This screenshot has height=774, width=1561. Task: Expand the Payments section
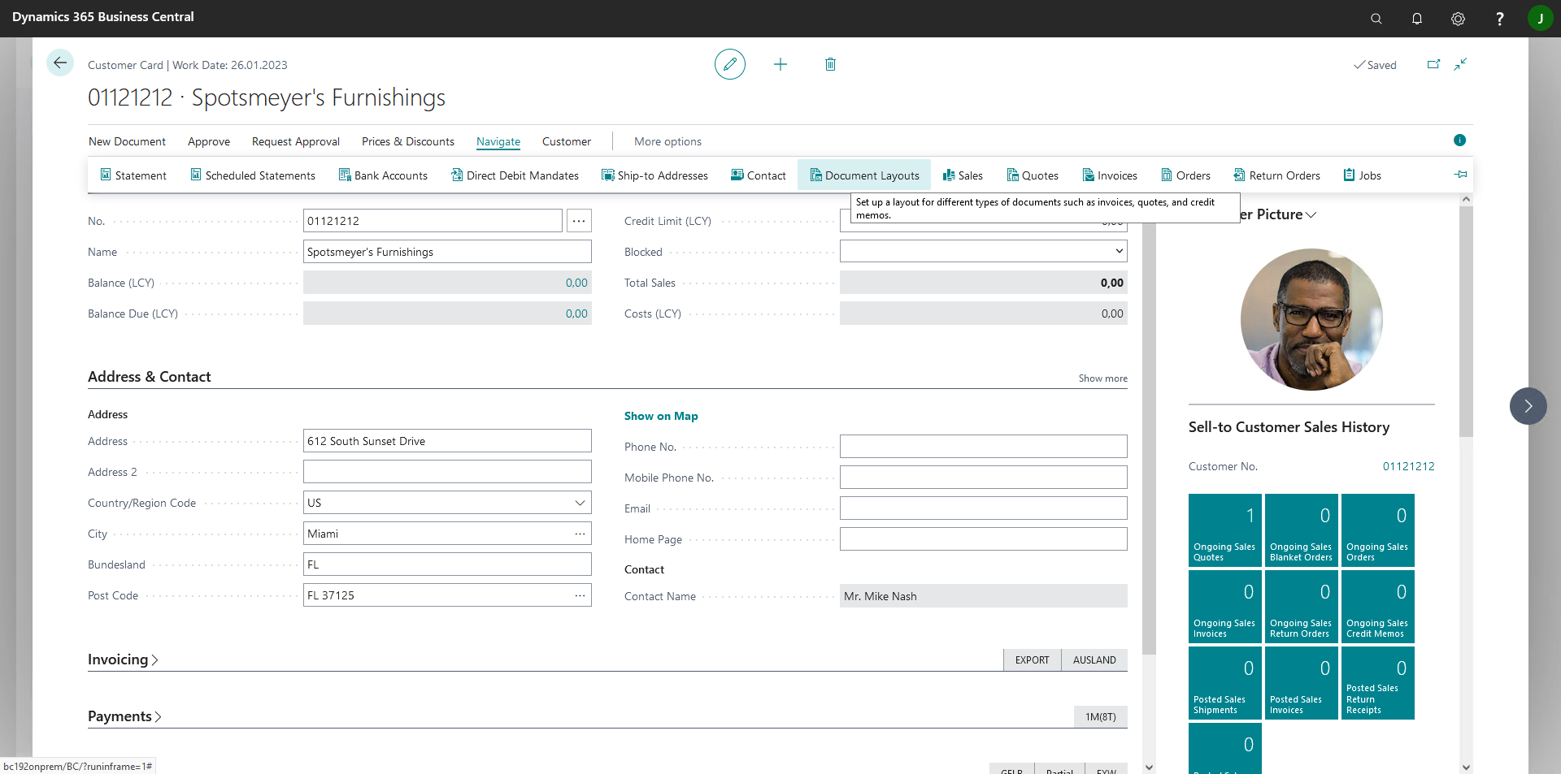(124, 716)
